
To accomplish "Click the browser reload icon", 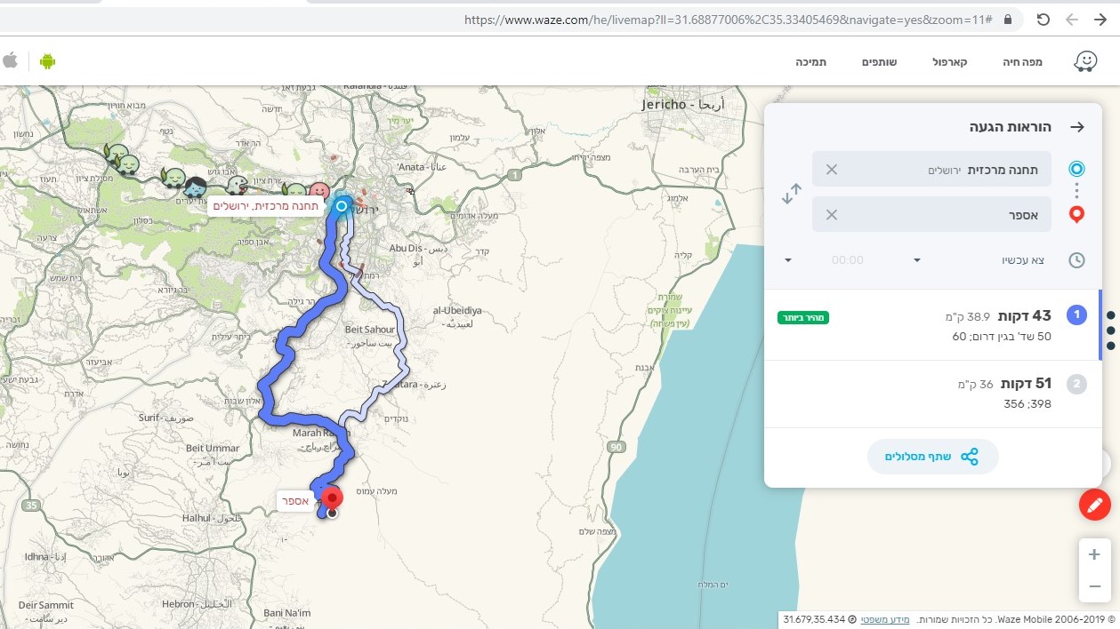I will pos(1043,19).
